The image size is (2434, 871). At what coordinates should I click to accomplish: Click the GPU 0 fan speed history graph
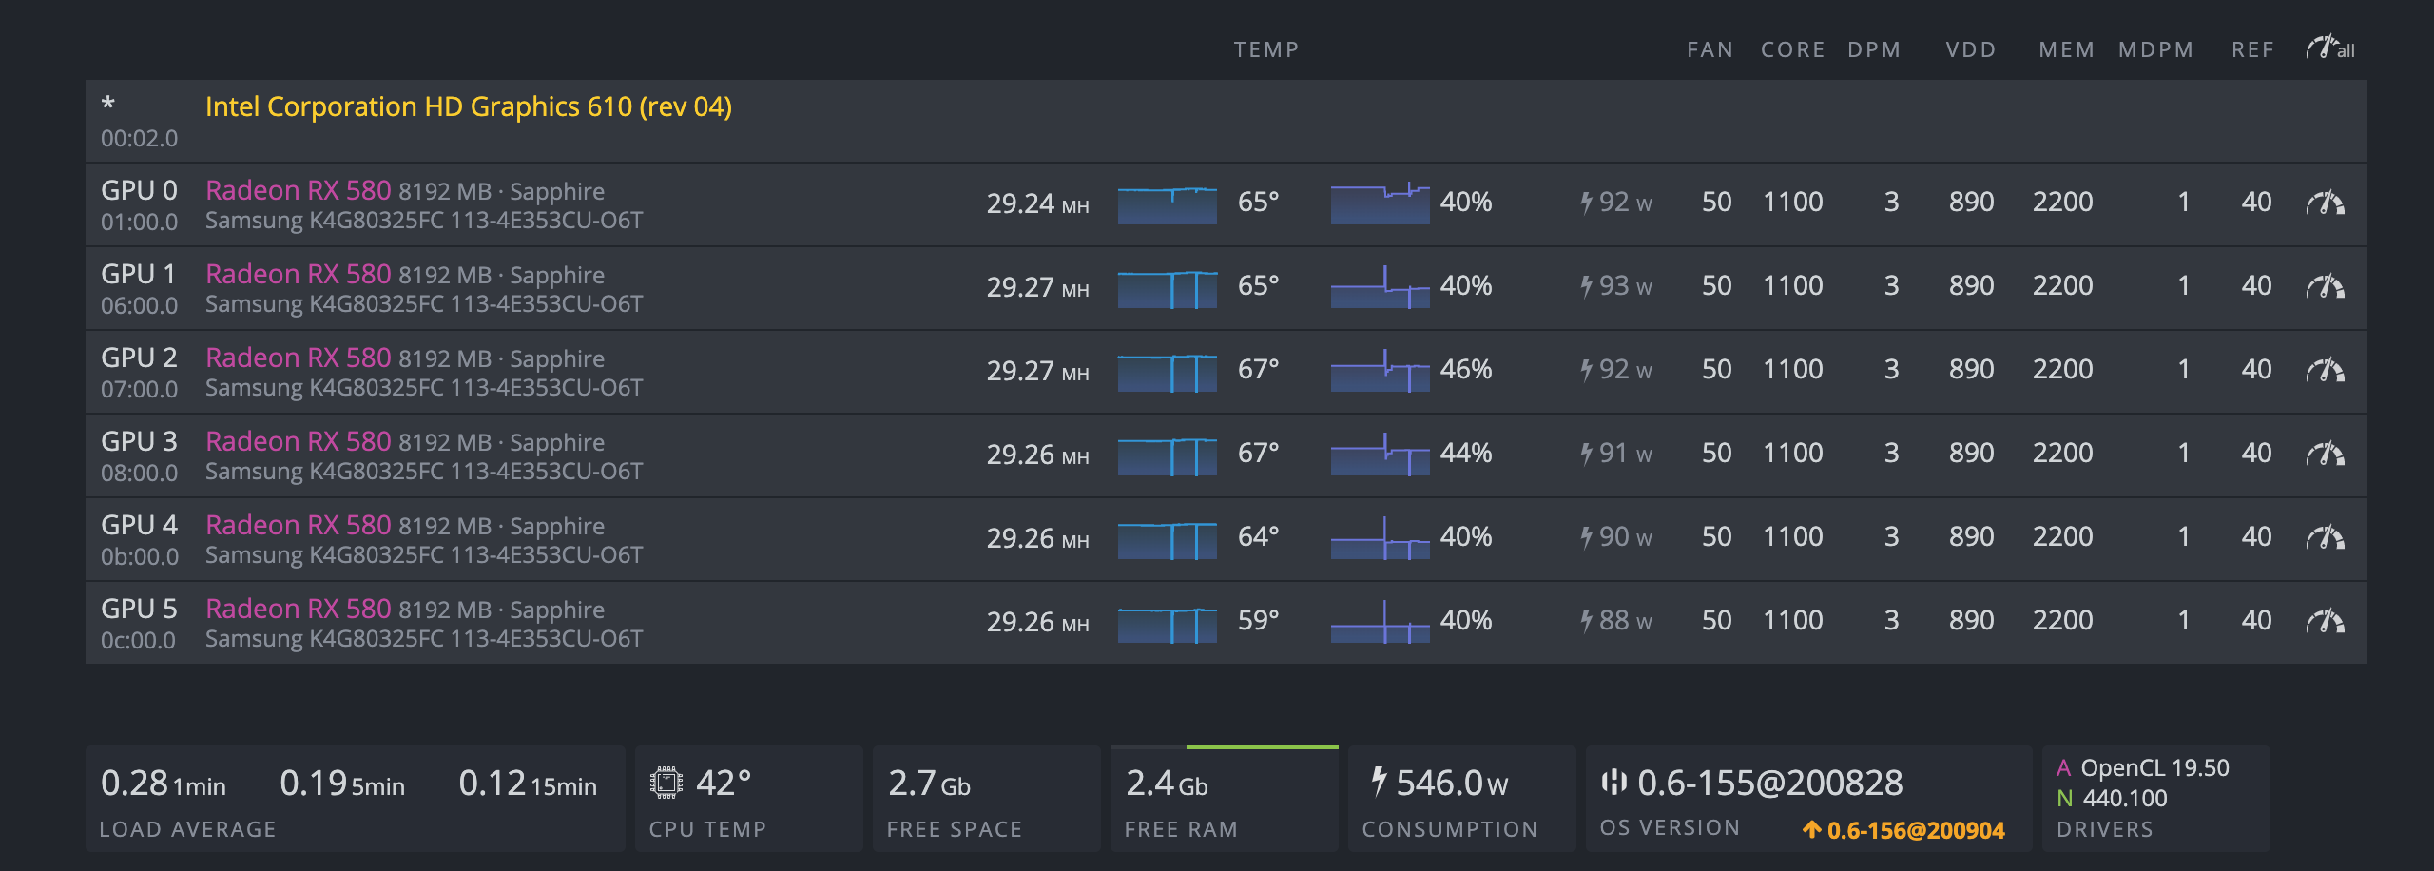pos(1380,203)
